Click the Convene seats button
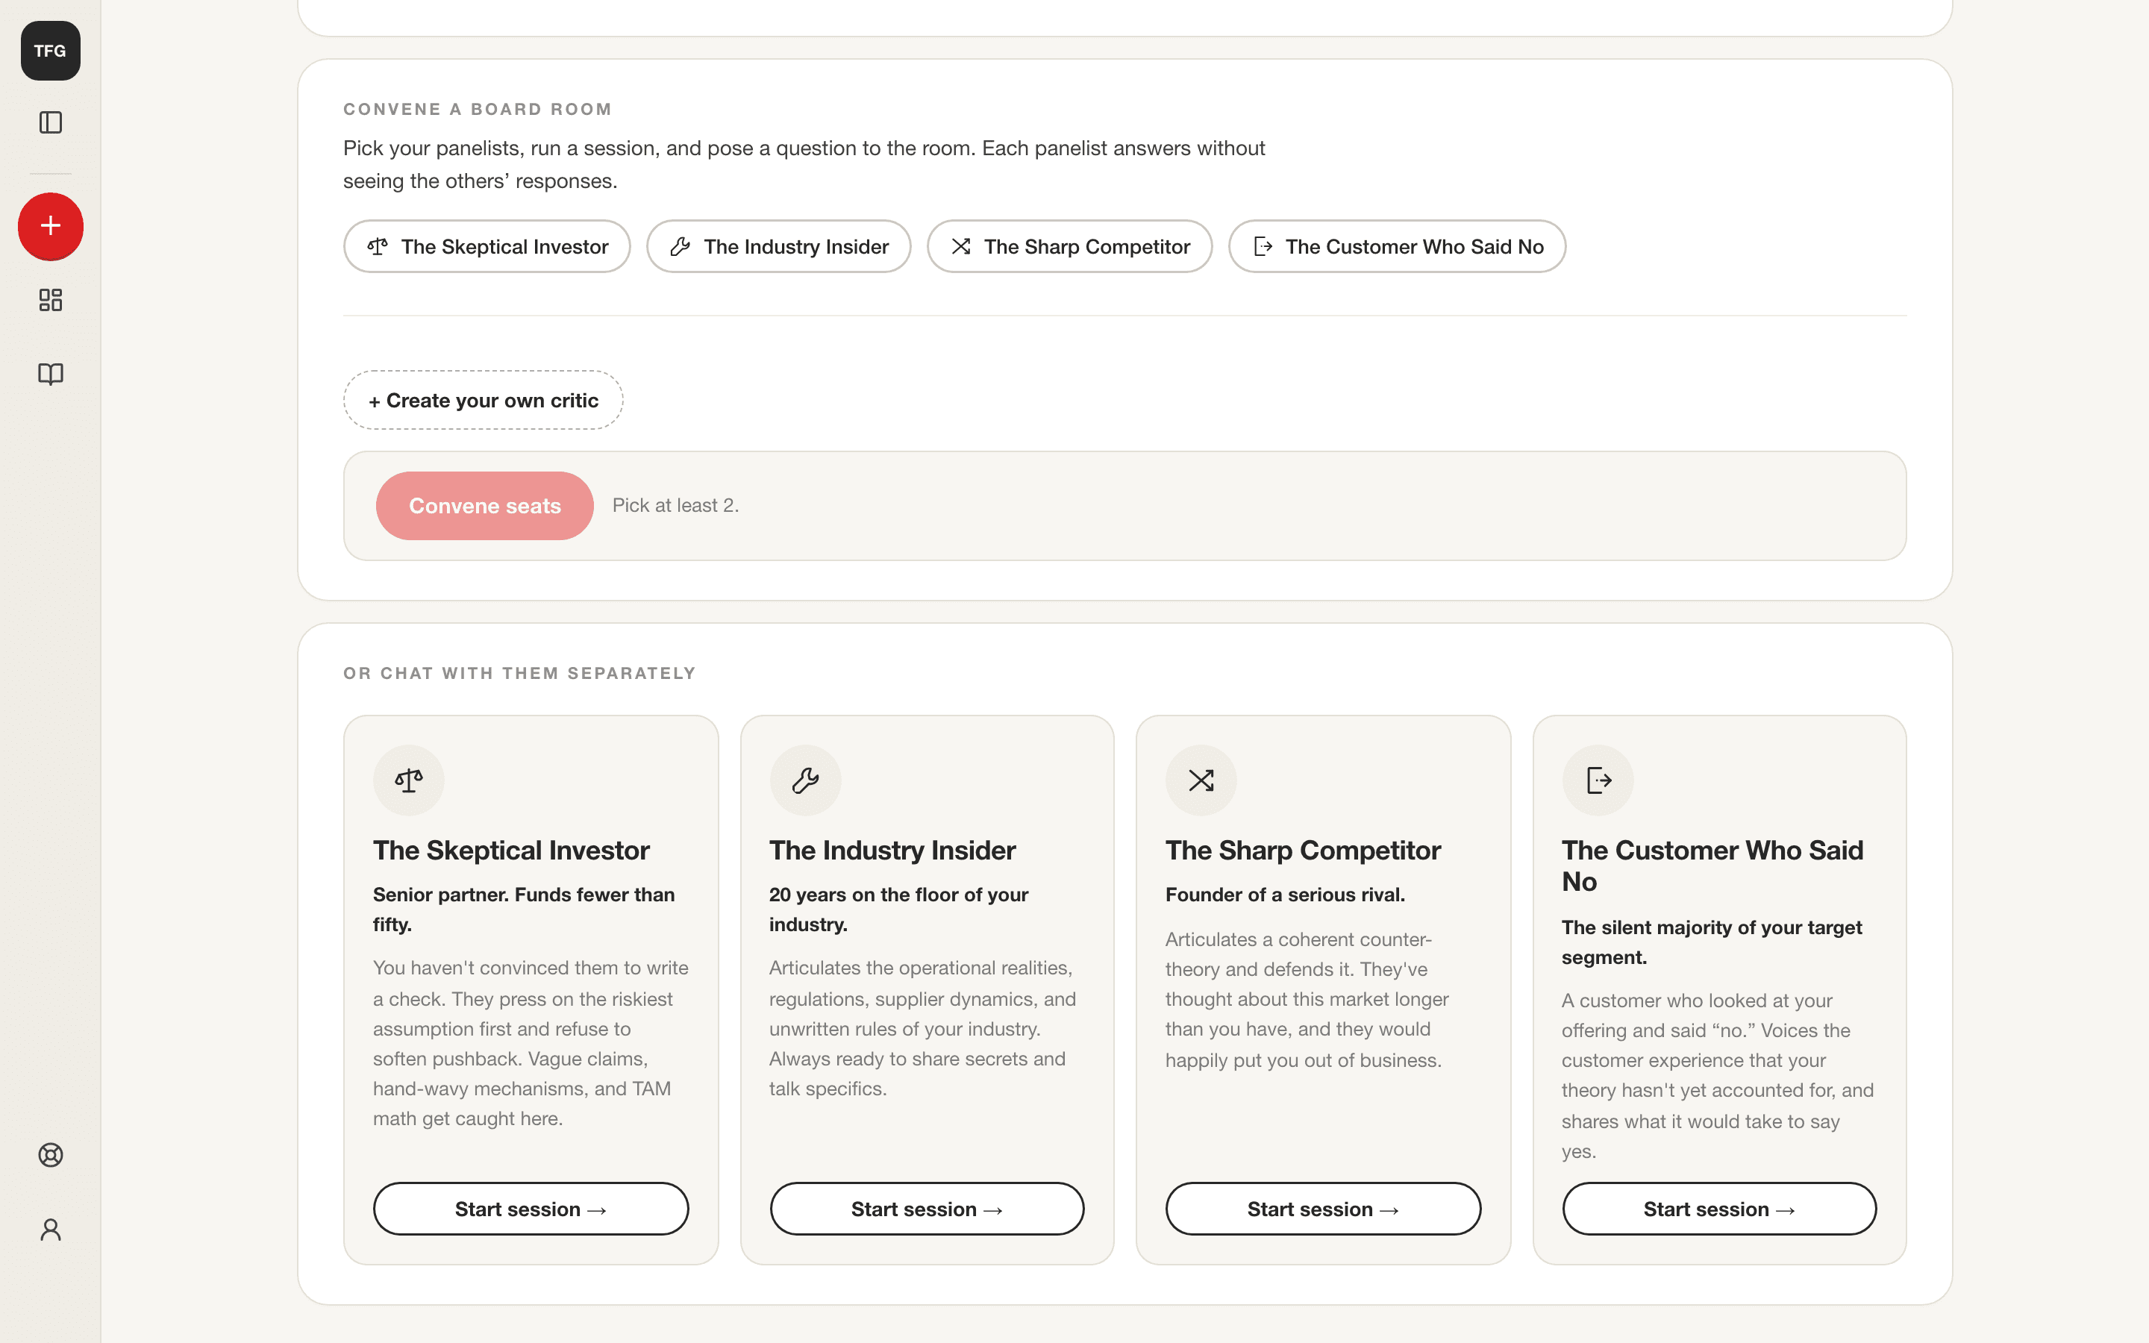The width and height of the screenshot is (2149, 1343). 485,505
